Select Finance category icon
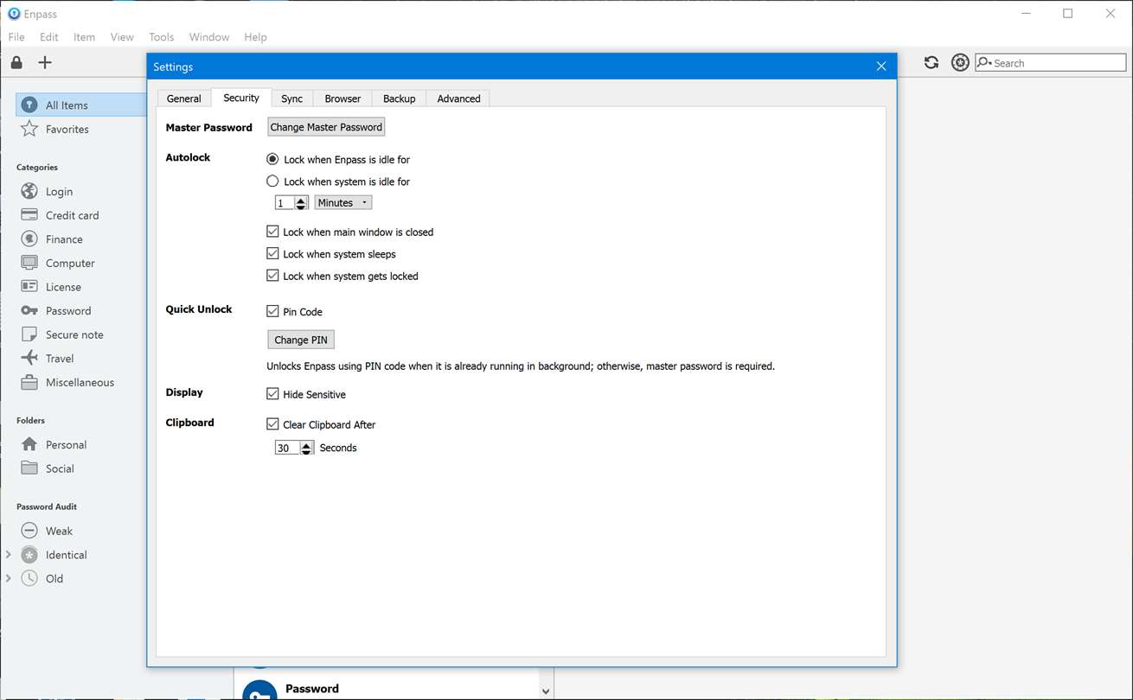Screen dimensions: 1133x700 point(29,239)
